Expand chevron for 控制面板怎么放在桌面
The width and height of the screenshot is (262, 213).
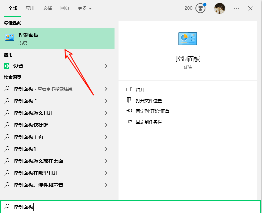(x=106, y=161)
